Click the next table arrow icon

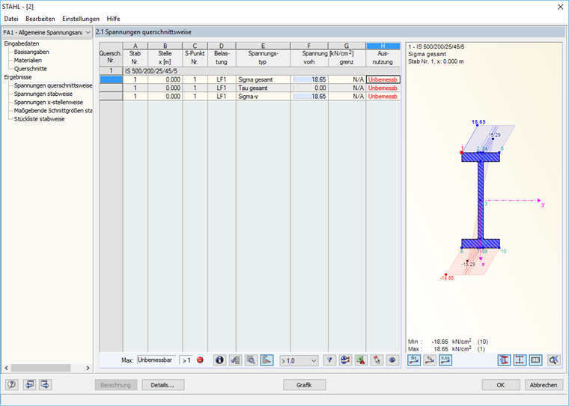coord(46,384)
